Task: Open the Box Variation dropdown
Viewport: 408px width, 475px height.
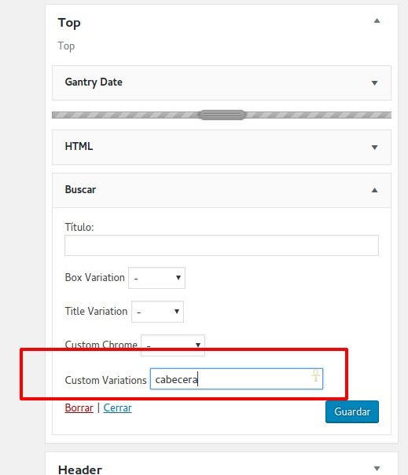Action: pos(156,278)
